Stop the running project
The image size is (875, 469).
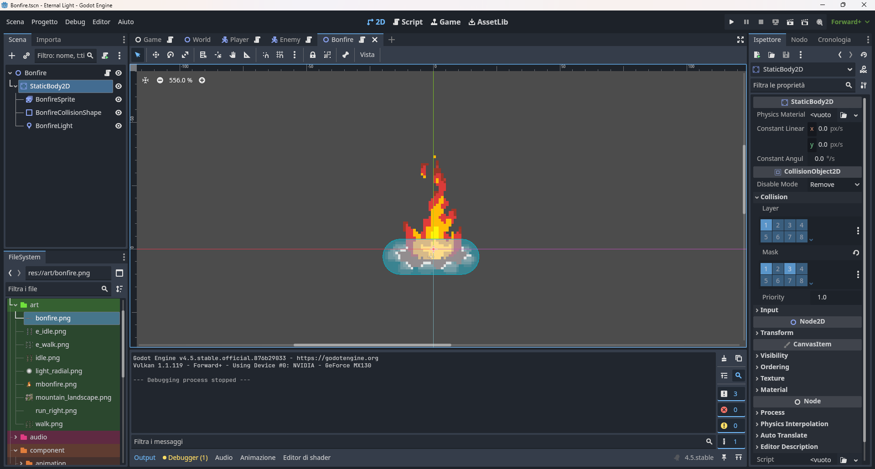pos(761,22)
